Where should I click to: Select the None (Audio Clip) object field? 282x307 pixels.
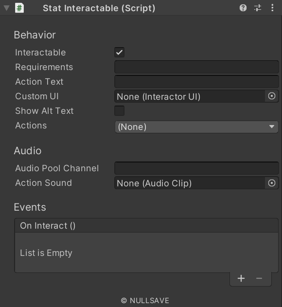pyautogui.click(x=190, y=183)
